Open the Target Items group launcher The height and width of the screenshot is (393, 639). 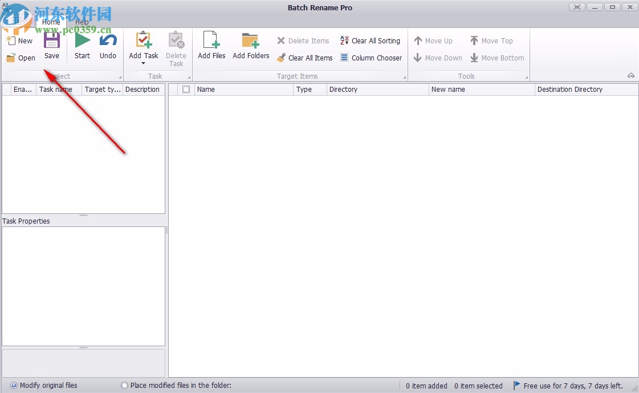point(405,77)
